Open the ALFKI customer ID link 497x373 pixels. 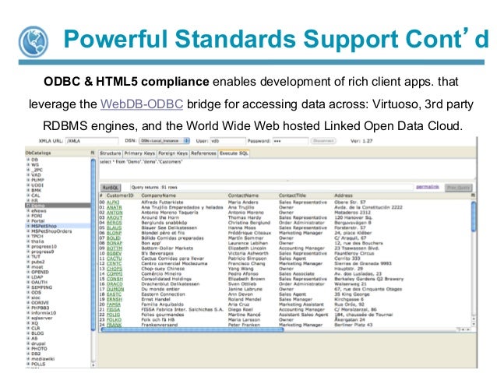point(113,202)
